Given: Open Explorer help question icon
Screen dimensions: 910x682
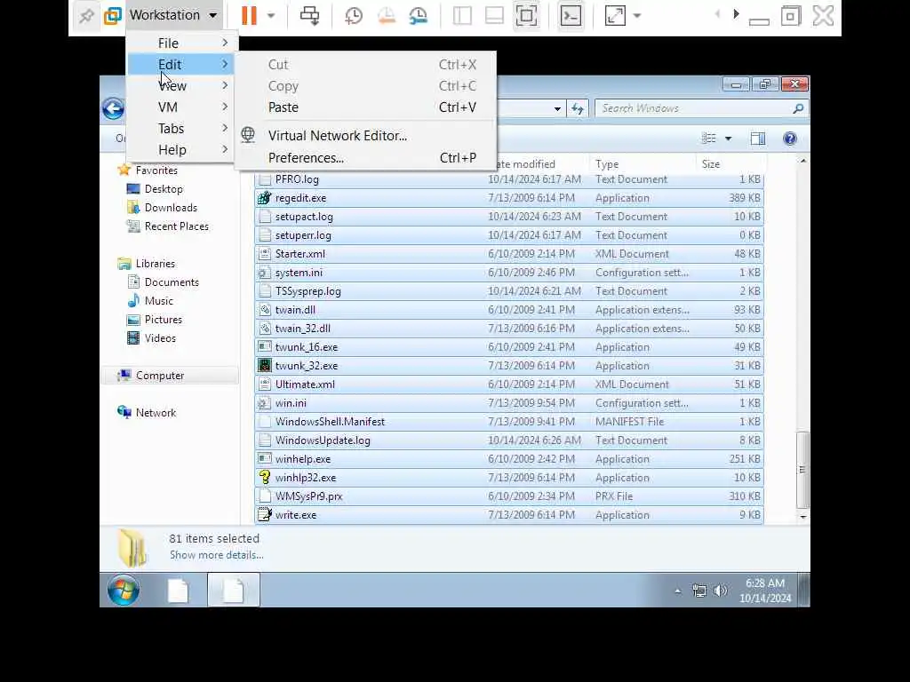Looking at the screenshot, I should click(x=790, y=138).
